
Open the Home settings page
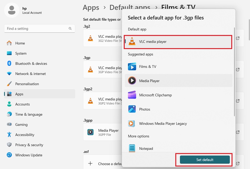coord(40,43)
